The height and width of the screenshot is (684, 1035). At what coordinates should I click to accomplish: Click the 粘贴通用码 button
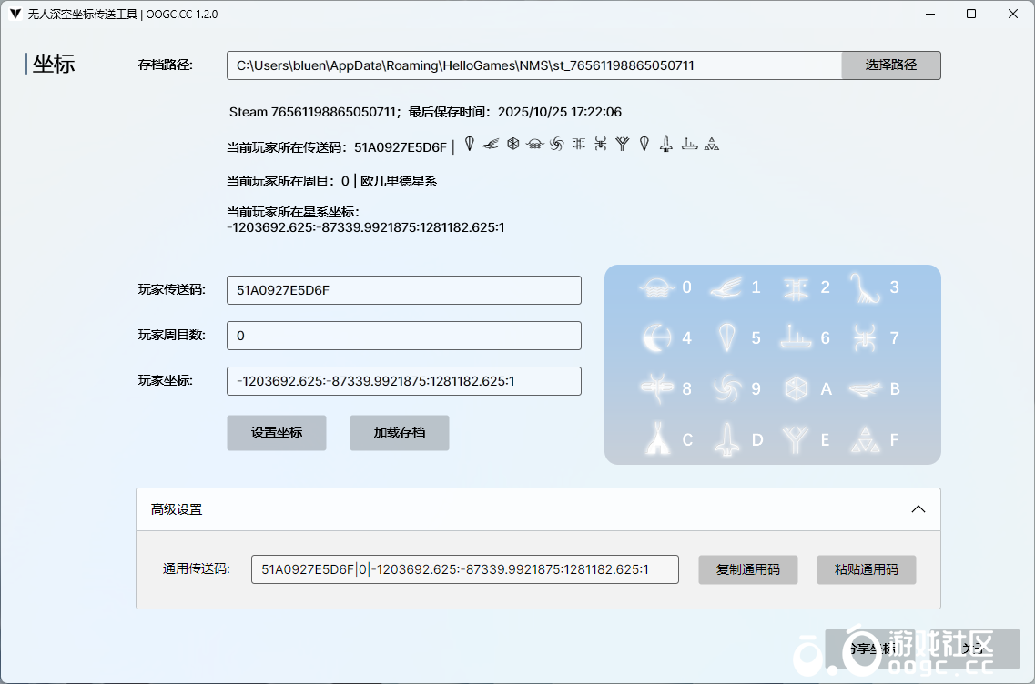click(866, 569)
